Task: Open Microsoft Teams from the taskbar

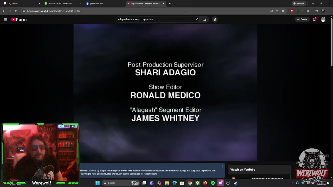Action: click(x=152, y=183)
